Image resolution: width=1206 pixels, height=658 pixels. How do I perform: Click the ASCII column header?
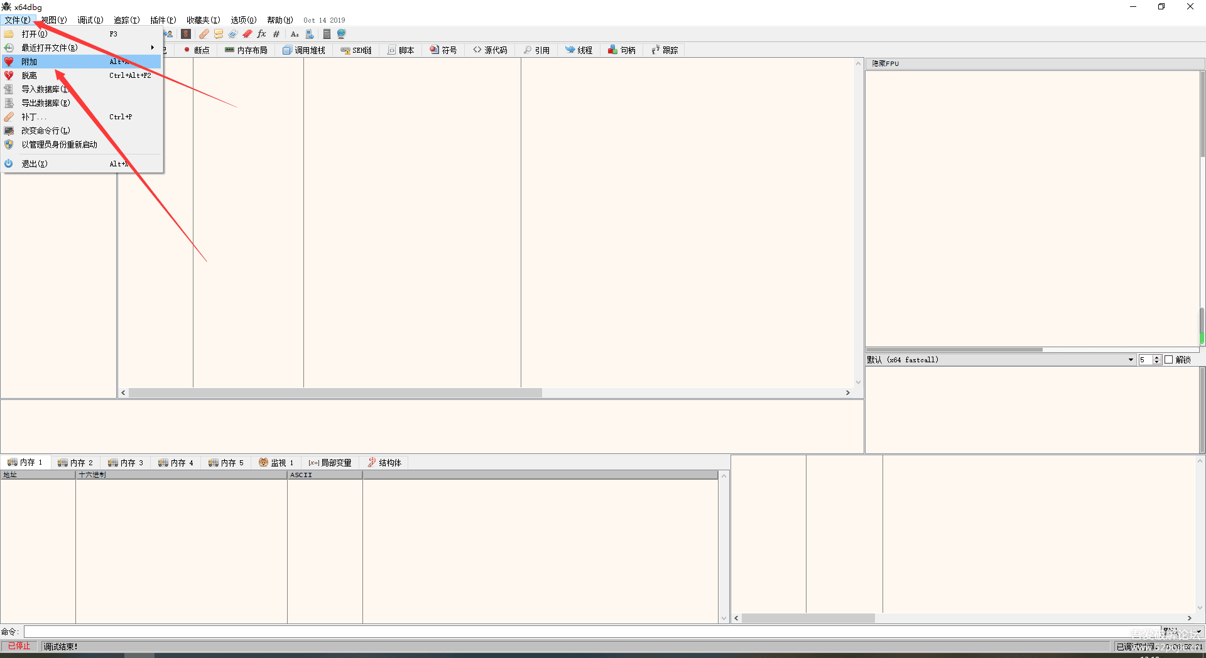[325, 475]
